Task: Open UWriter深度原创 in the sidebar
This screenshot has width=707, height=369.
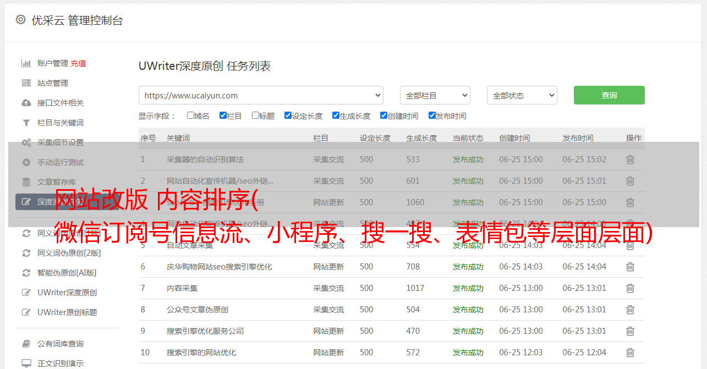Action: [67, 293]
